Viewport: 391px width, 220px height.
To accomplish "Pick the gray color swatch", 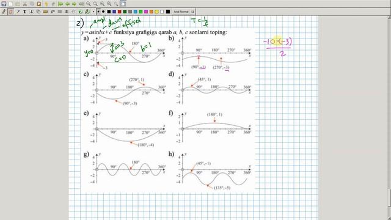I will (130, 12).
